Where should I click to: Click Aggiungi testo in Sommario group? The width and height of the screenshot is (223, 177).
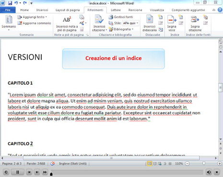coord(32,17)
